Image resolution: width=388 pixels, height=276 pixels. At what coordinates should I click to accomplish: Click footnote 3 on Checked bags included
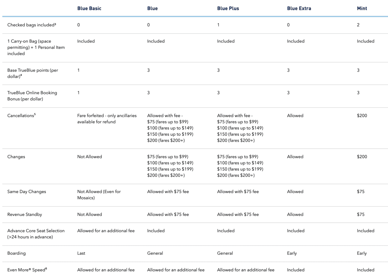coord(55,24)
